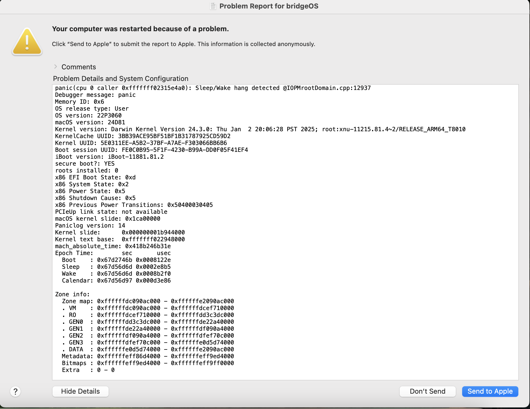
Task: Collapse details by clicking Hide Details
Action: coord(80,391)
